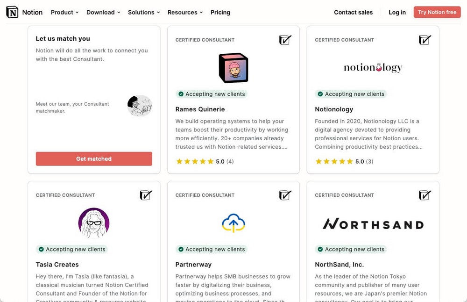Screen dimensions: 467x302
Task: Click the certified badge icon on Notionology's card
Action: 425,40
